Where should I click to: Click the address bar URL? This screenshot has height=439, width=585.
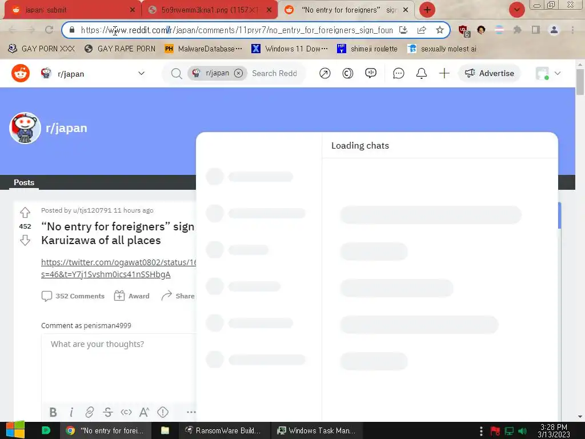[237, 30]
